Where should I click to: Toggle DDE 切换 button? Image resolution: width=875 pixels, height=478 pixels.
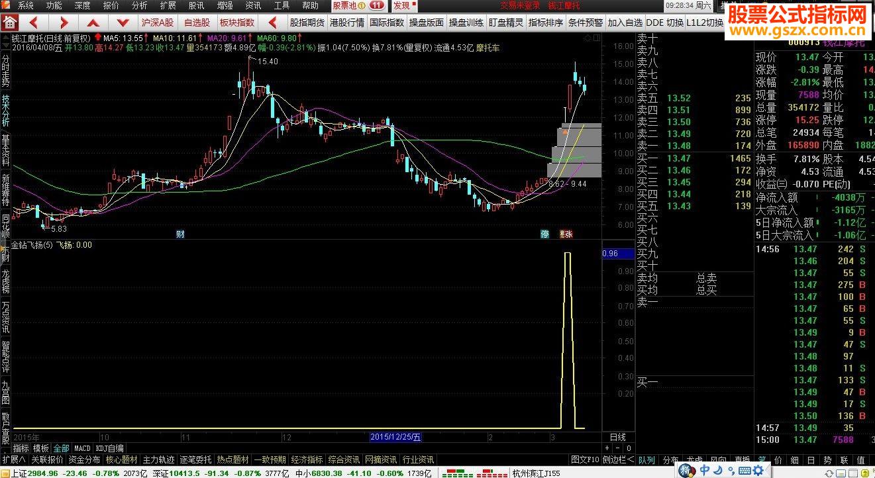[x=664, y=23]
